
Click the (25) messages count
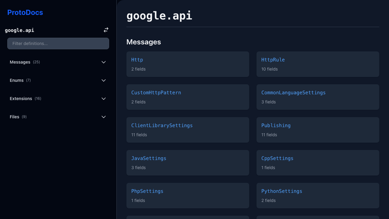point(36,62)
